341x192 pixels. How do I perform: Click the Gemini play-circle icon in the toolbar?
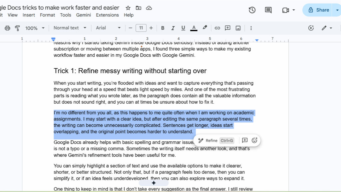pyautogui.click(x=311, y=28)
